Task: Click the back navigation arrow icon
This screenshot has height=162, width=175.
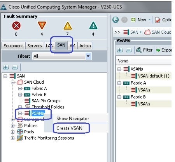Action: tap(115, 20)
